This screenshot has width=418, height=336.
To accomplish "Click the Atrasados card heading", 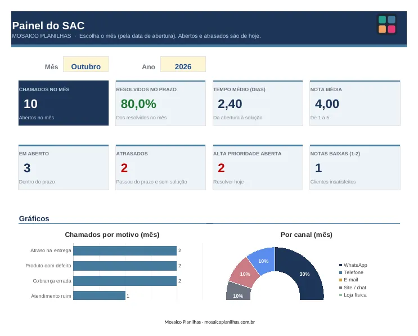I will pyautogui.click(x=132, y=154).
